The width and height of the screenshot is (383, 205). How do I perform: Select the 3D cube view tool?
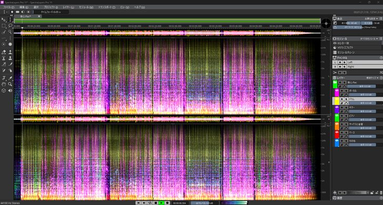[x=4, y=91]
